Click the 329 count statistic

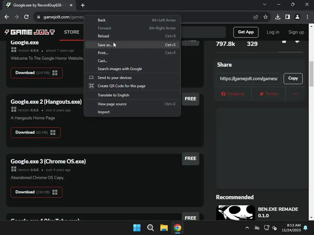(x=252, y=44)
